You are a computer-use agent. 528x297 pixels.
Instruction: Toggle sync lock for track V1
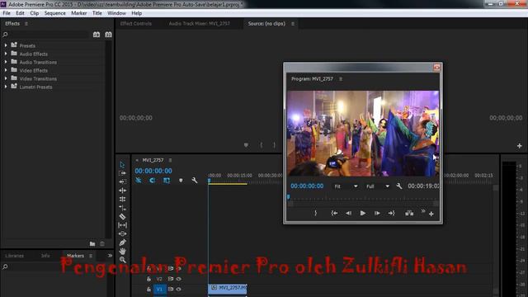tap(171, 290)
